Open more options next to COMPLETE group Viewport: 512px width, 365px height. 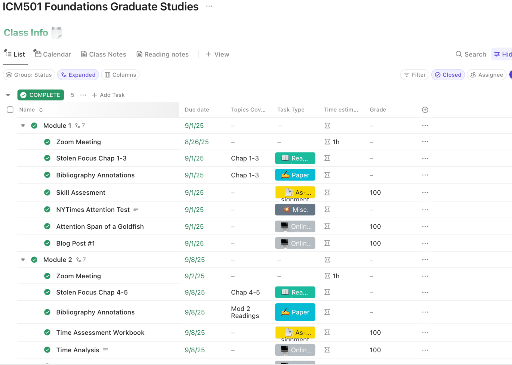click(83, 95)
